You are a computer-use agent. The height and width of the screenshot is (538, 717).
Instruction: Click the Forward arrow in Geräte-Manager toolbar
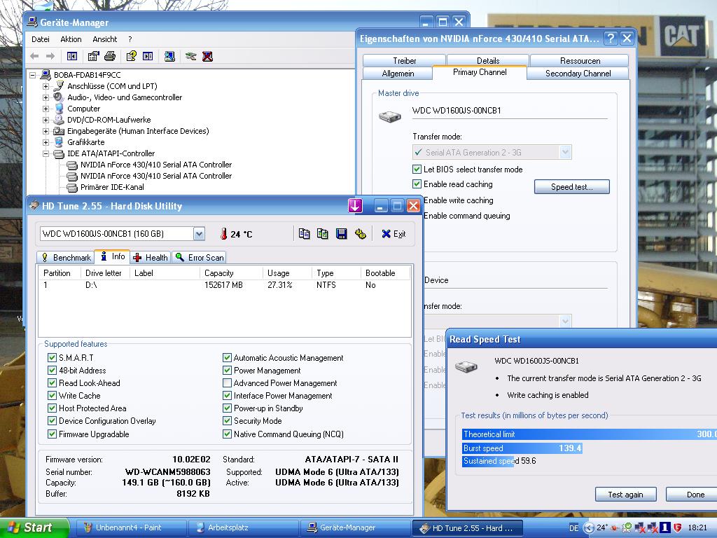tap(50, 56)
